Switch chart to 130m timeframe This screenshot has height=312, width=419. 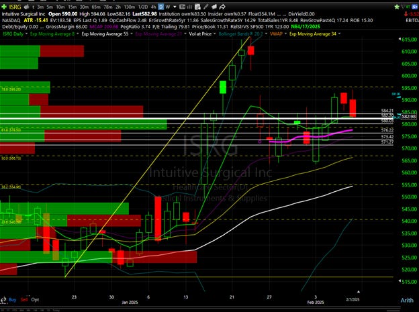click(x=130, y=7)
